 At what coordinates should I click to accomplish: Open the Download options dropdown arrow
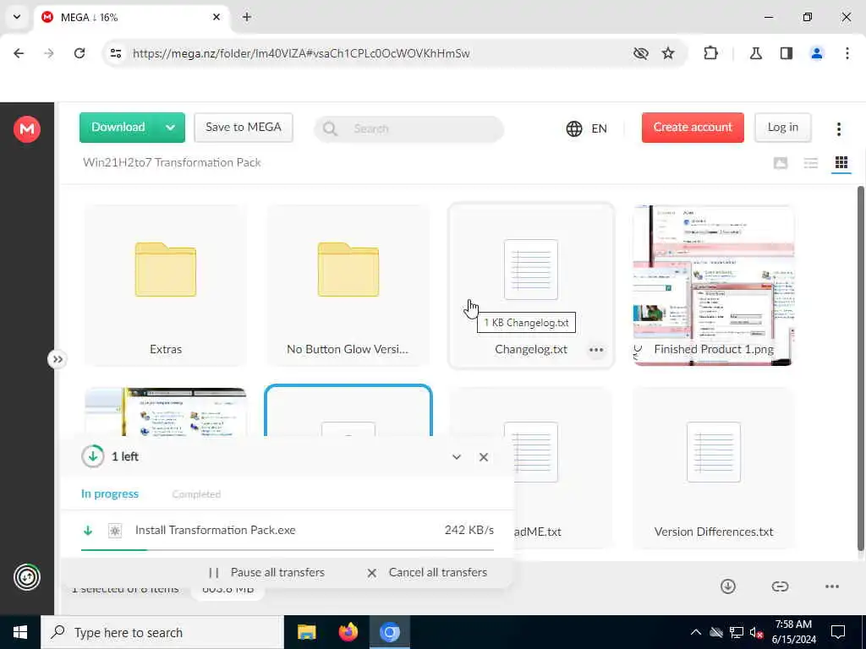tap(171, 128)
